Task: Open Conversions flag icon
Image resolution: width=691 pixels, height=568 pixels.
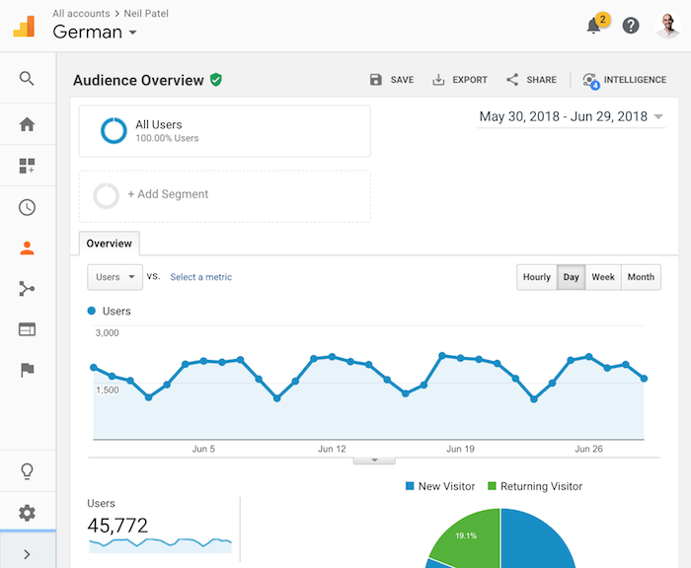Action: 27,370
